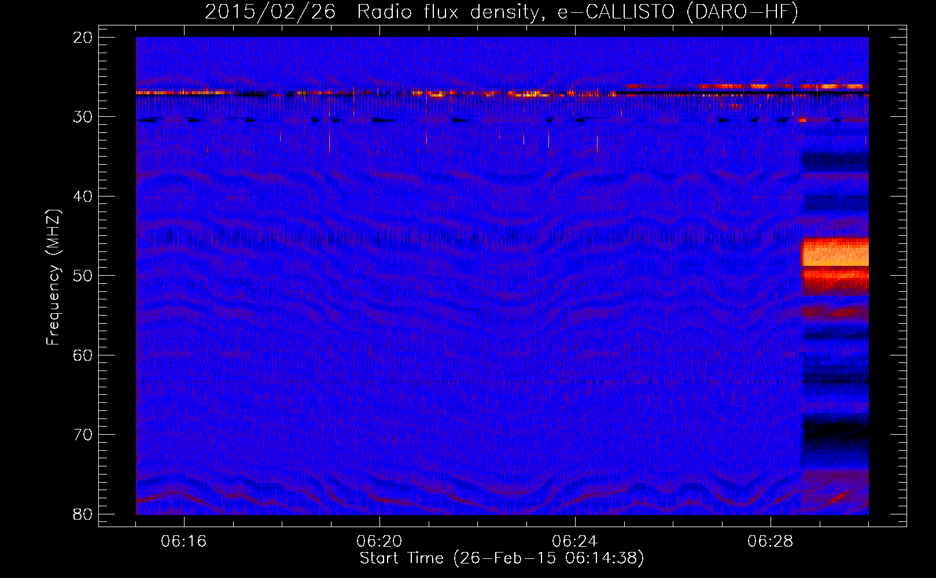Click the plot title "Radio flux density, e-CALLISTO (DARO-HF)"
Screen dimensions: 936x578
pos(577,12)
